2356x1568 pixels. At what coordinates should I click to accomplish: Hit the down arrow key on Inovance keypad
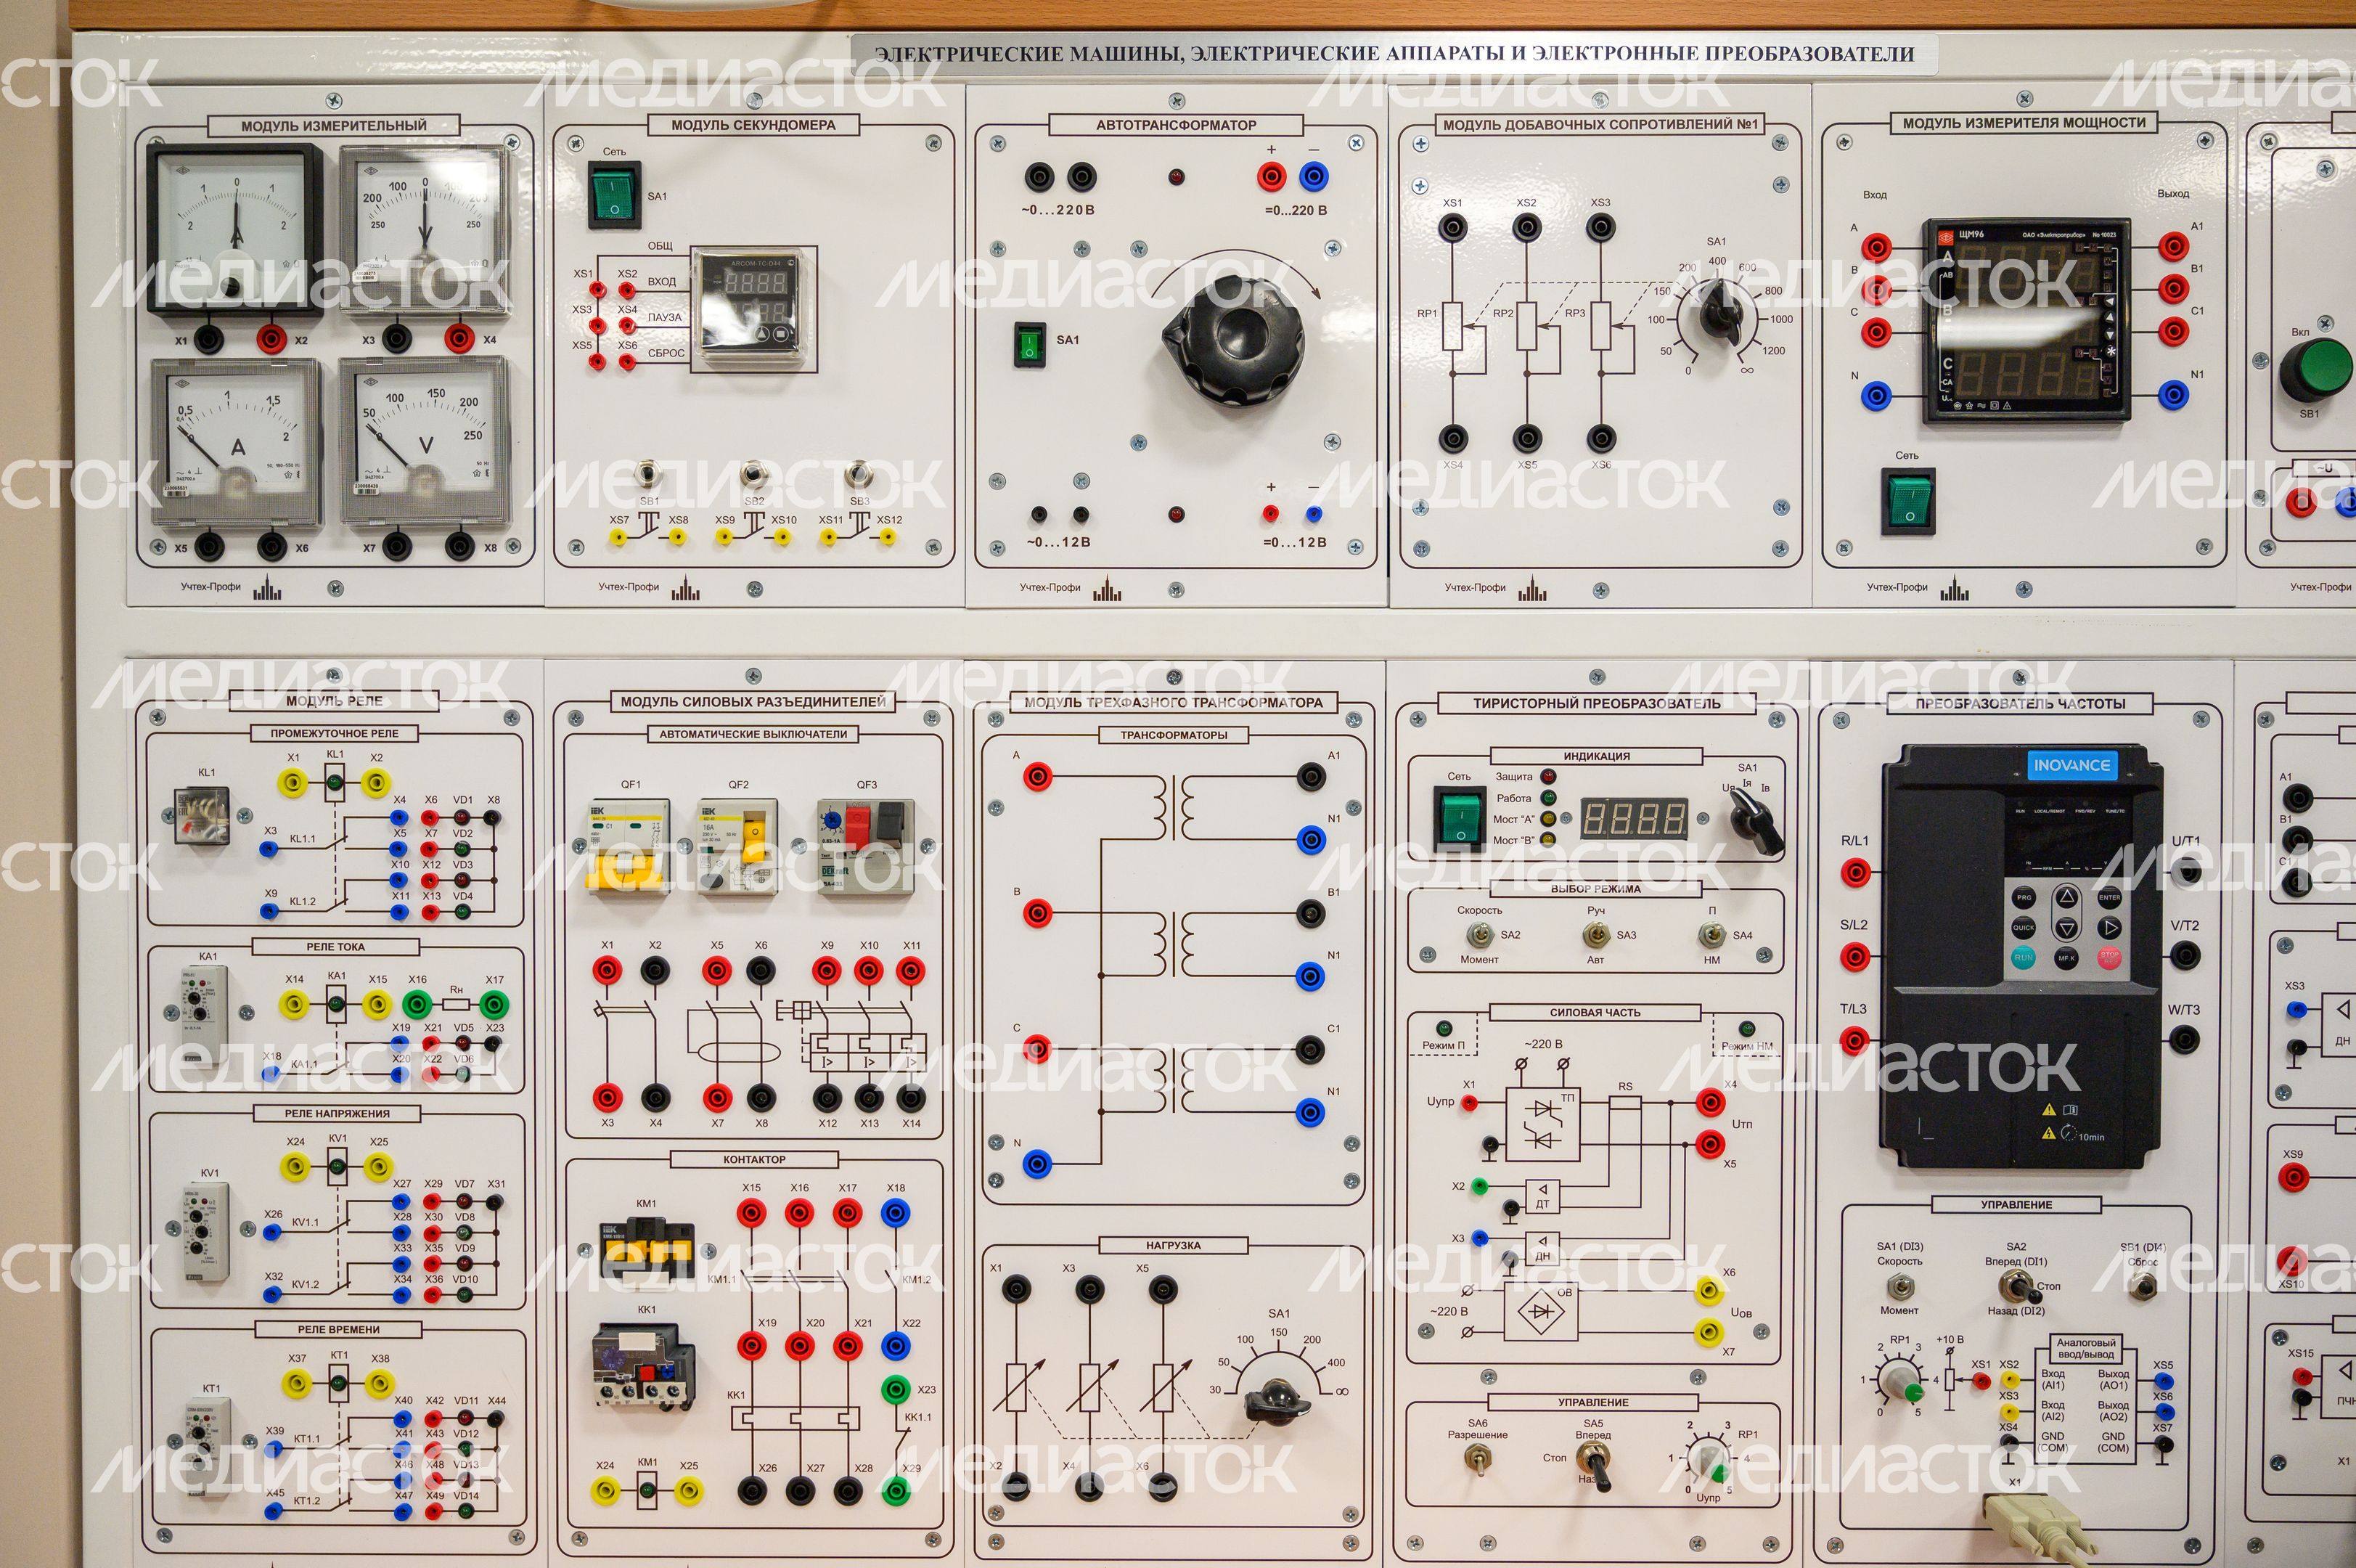(2066, 928)
